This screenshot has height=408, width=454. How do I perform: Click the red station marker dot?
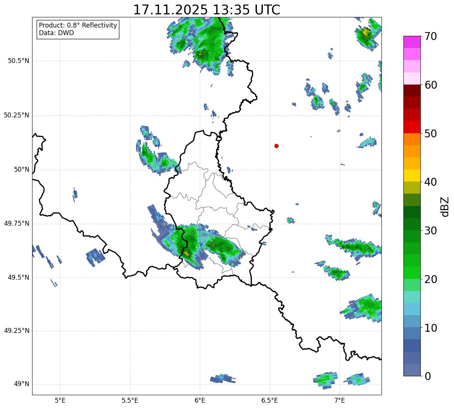tap(276, 146)
